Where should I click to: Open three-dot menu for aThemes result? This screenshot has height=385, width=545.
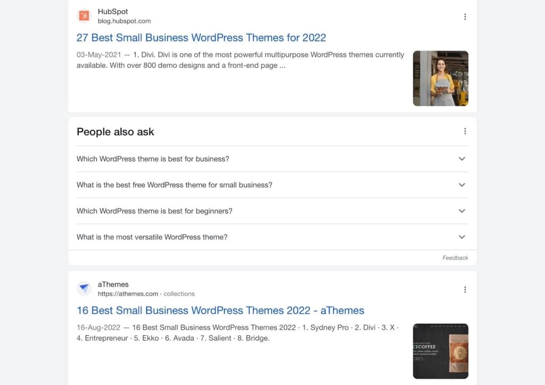pyautogui.click(x=465, y=289)
